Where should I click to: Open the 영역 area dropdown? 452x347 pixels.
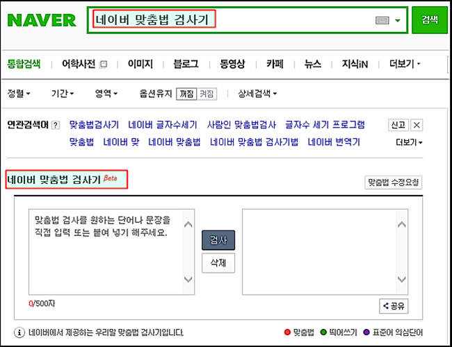coord(106,94)
